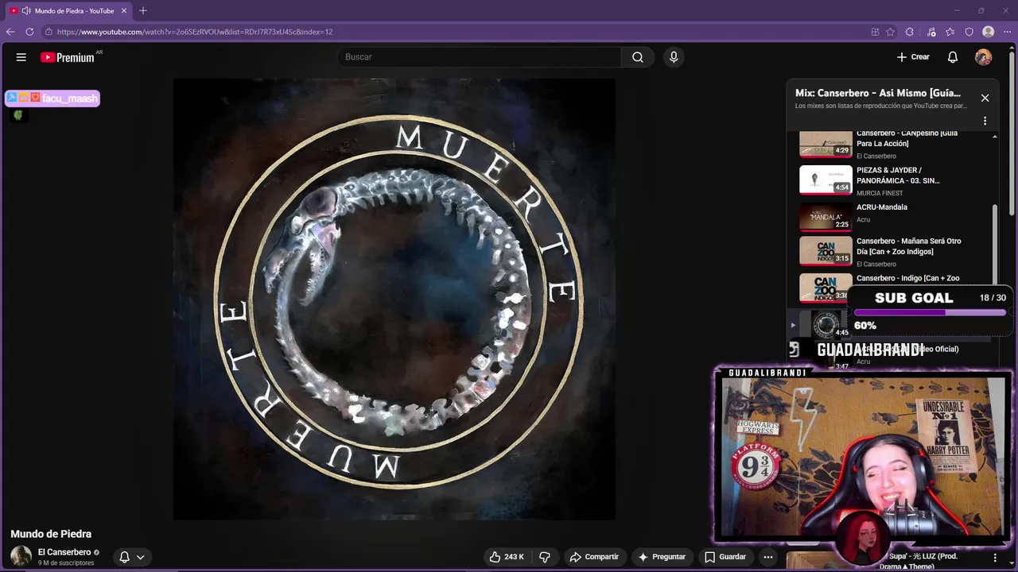The height and width of the screenshot is (572, 1018).
Task: Open the browser extensions menu
Action: coord(911,32)
